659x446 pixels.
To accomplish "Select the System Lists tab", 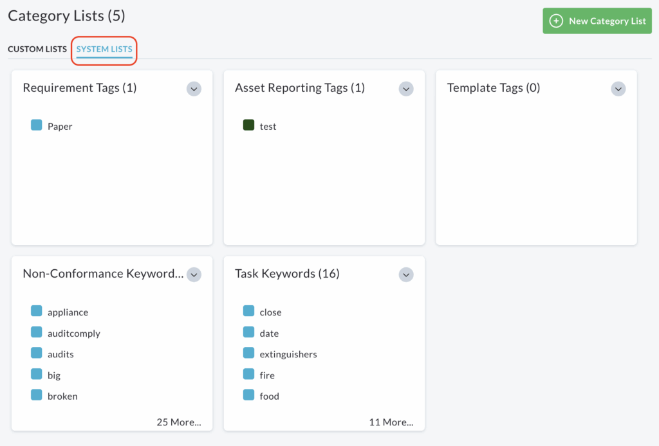I will [x=104, y=49].
